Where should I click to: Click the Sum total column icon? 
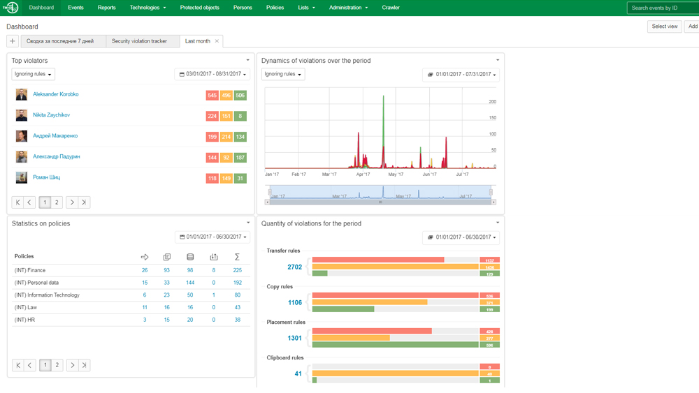tap(237, 257)
